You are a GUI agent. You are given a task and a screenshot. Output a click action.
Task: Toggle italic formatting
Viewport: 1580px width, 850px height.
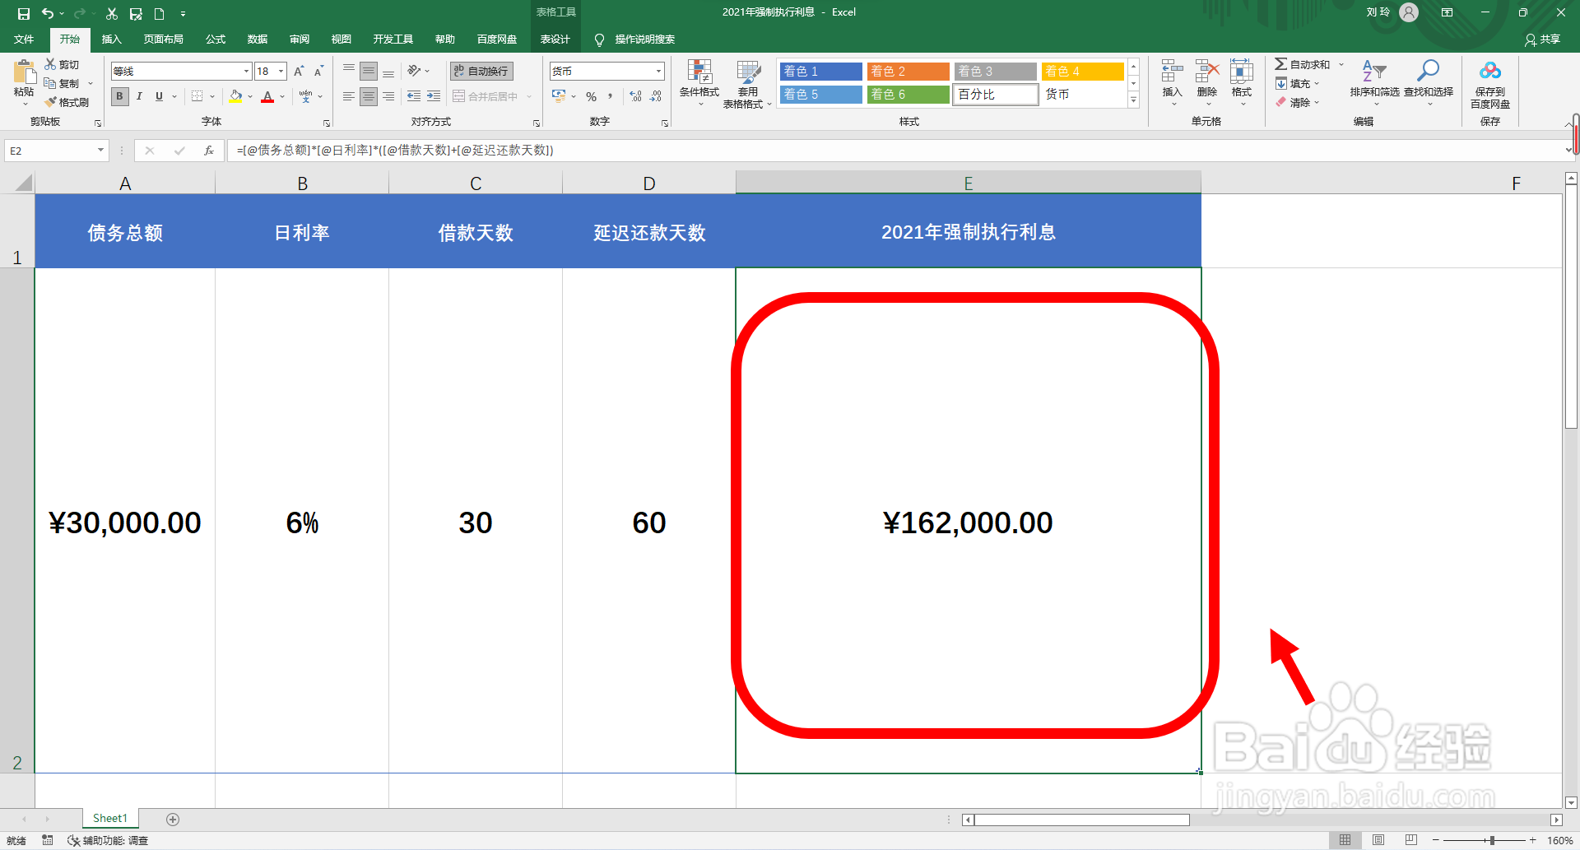click(139, 96)
